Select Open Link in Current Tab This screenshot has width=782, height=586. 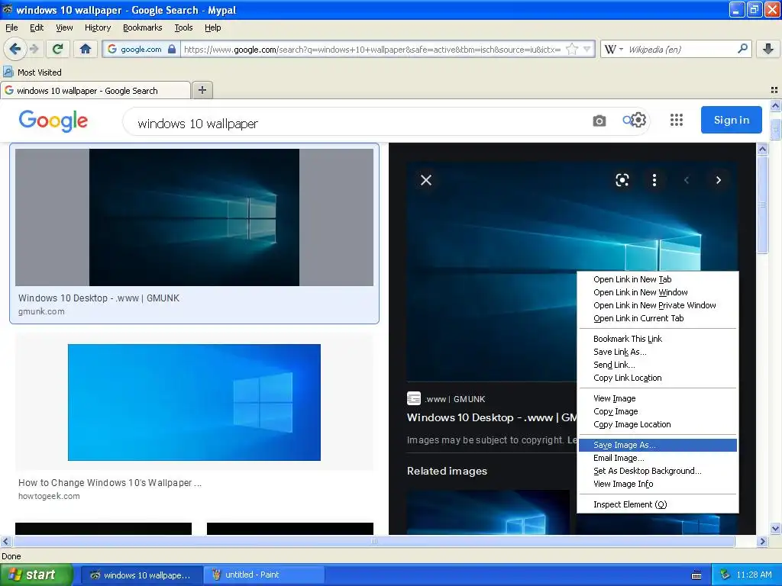pos(658,318)
